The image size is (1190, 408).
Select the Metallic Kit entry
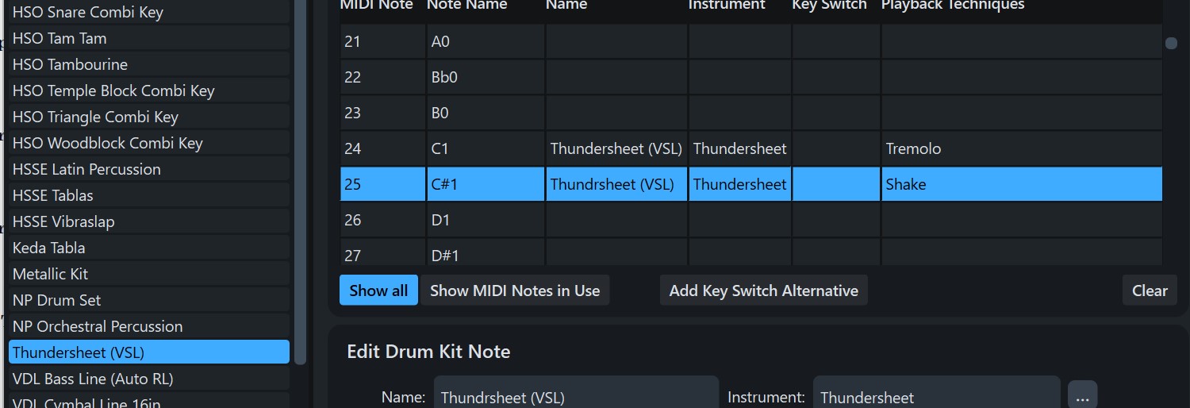(149, 274)
